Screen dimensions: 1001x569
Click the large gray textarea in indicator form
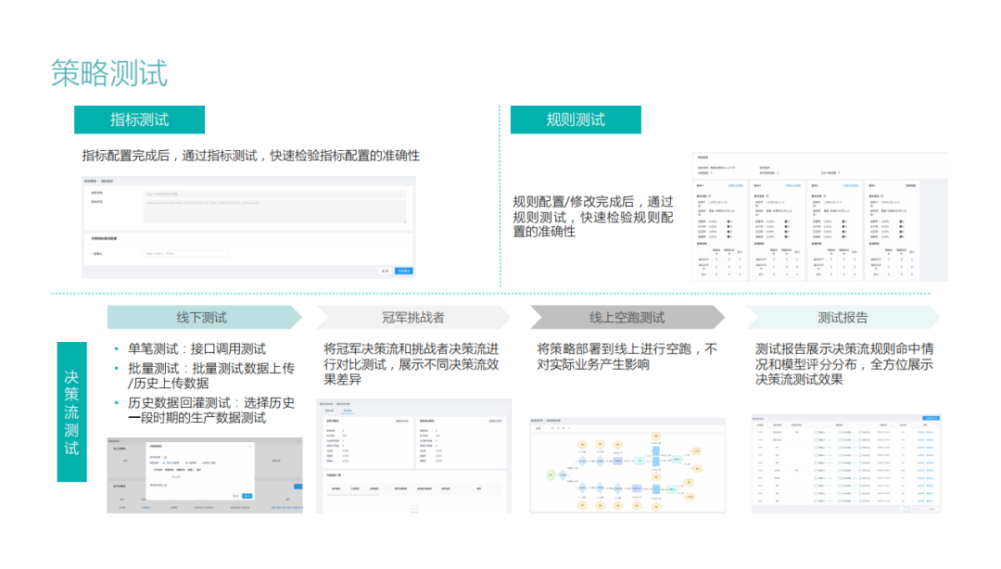pyautogui.click(x=275, y=210)
